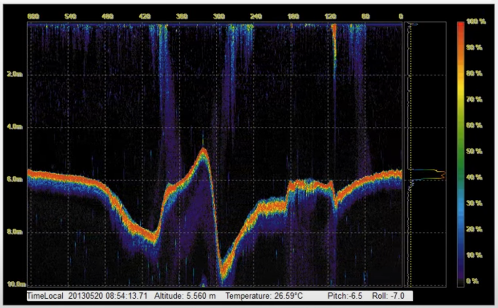Select the 50 % mark on color legend
Viewport: 498px width, 308px height.
[x=475, y=152]
